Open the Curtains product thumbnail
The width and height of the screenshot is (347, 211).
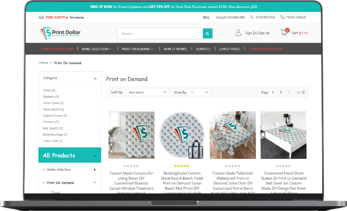[131, 135]
